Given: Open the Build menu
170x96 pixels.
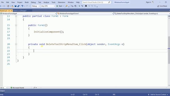Looking at the screenshot, I should [27, 2].
